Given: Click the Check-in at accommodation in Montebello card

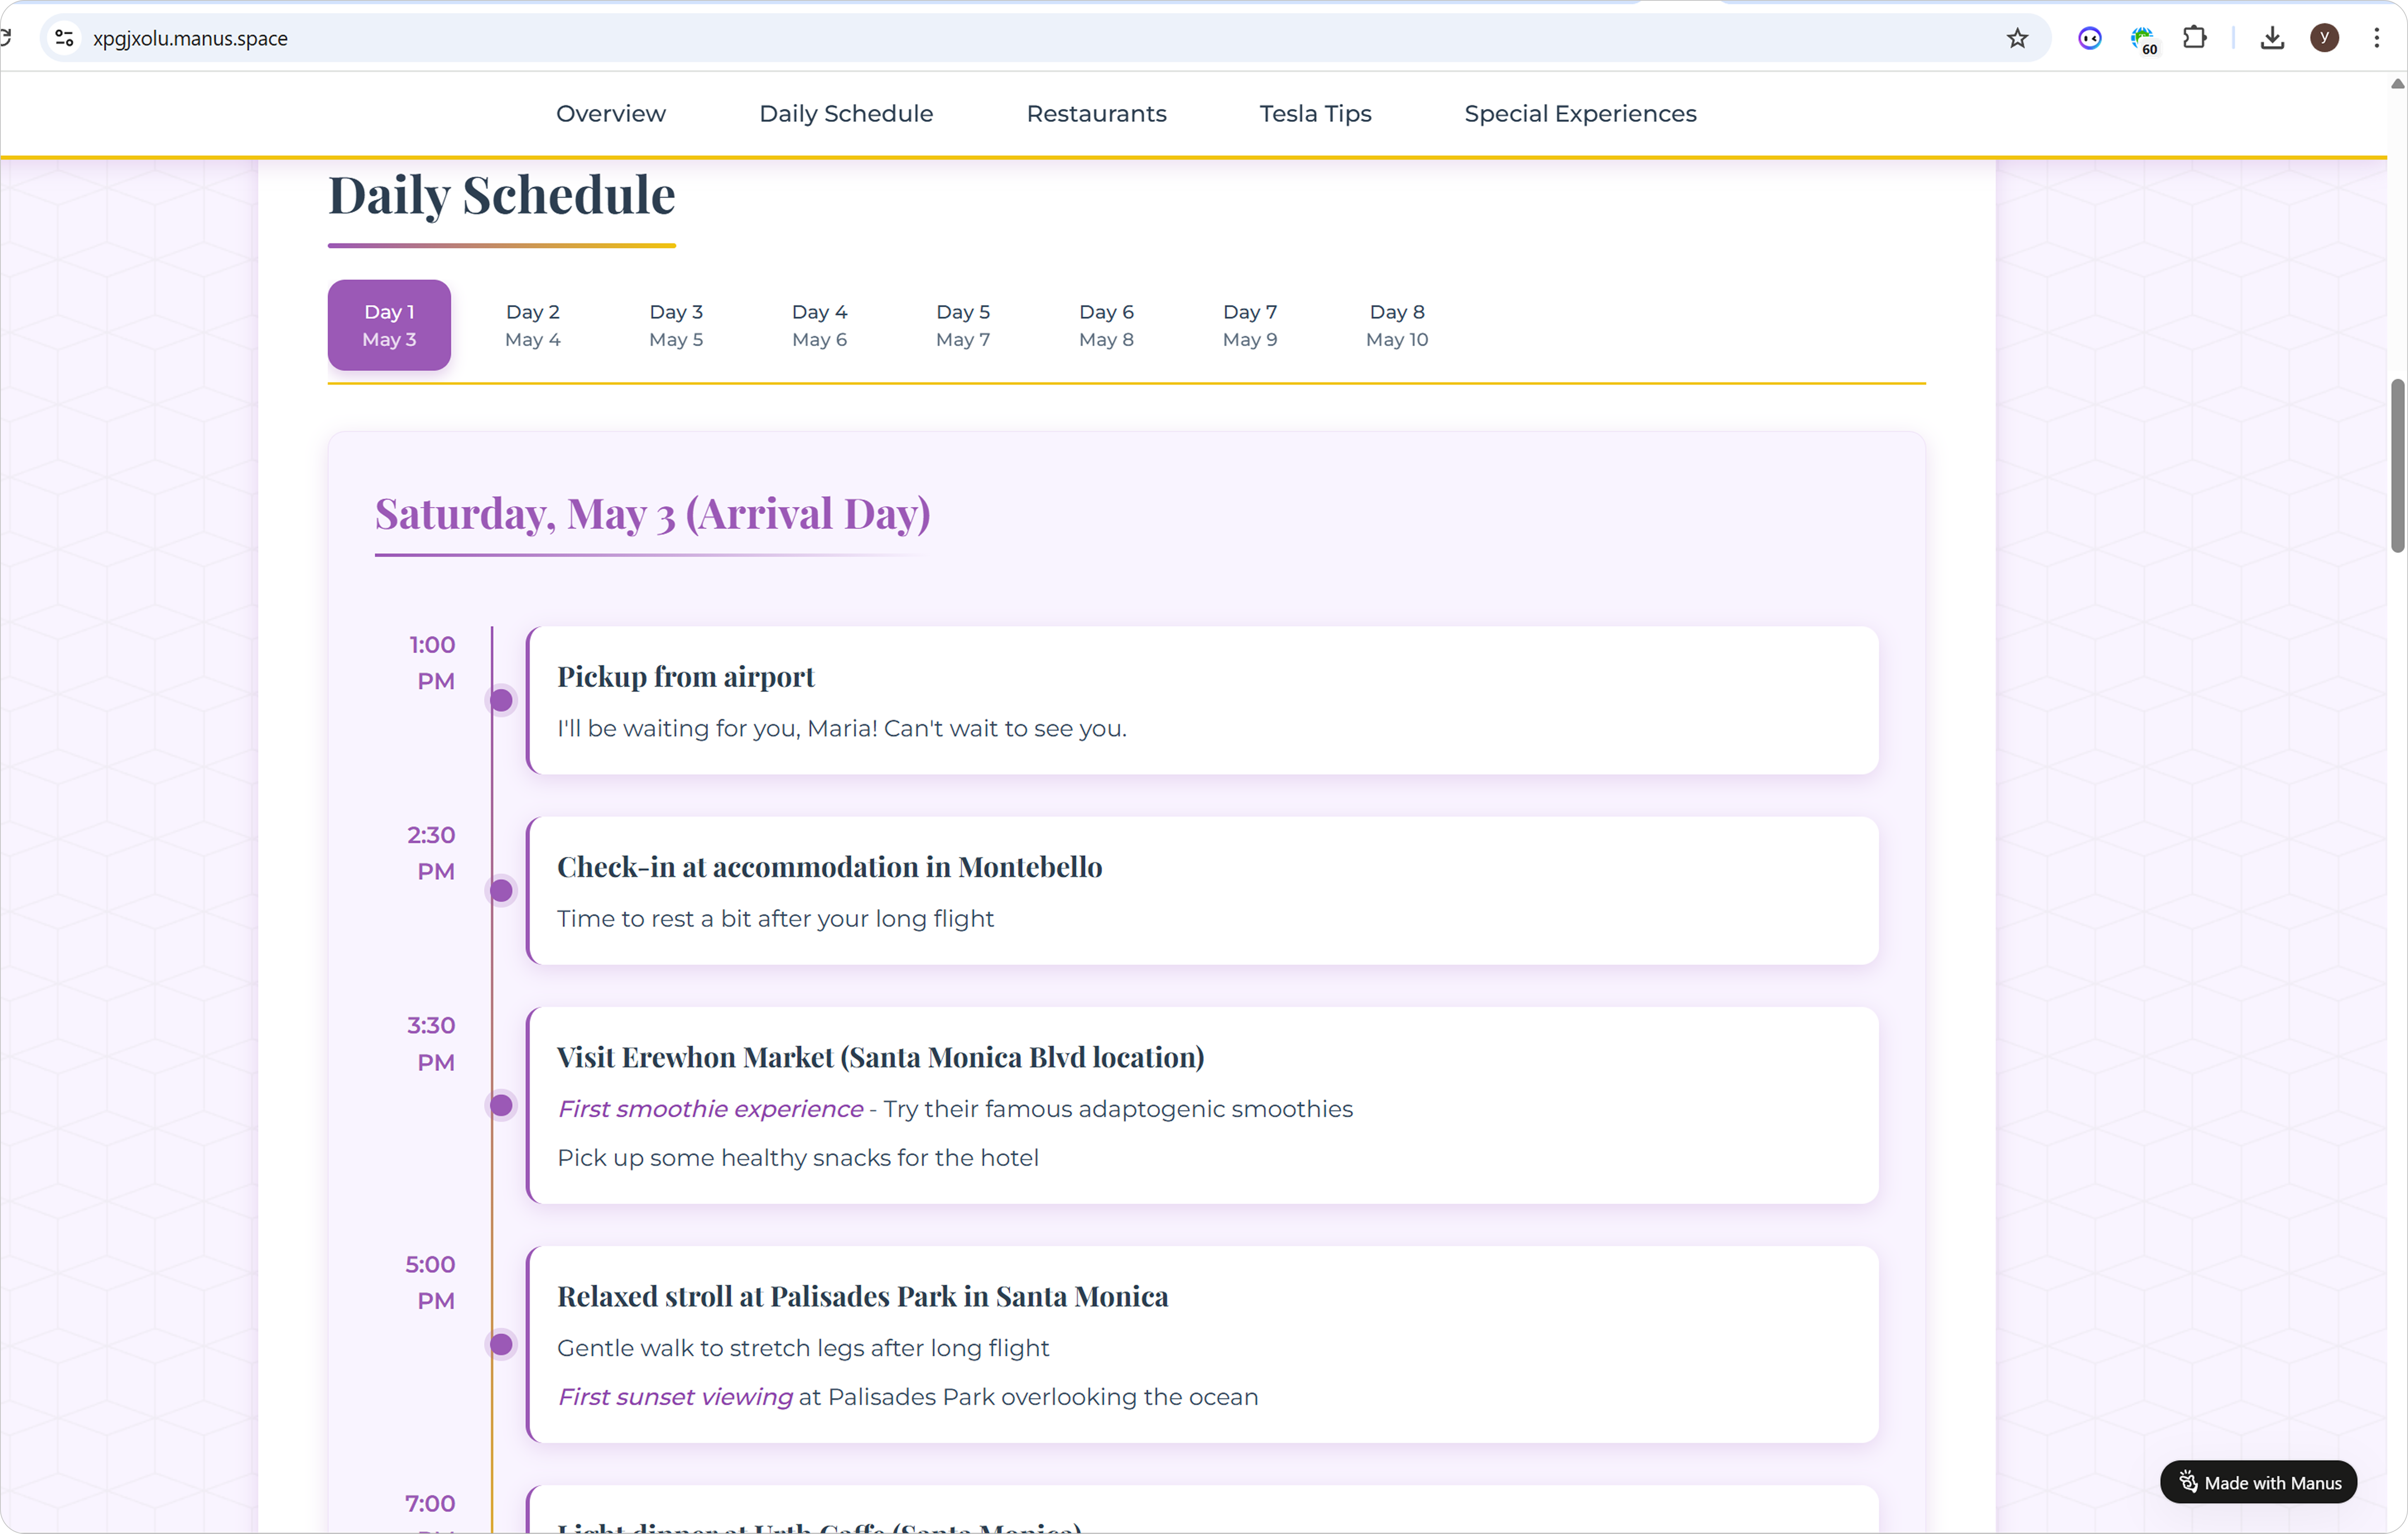Looking at the screenshot, I should tap(1202, 890).
